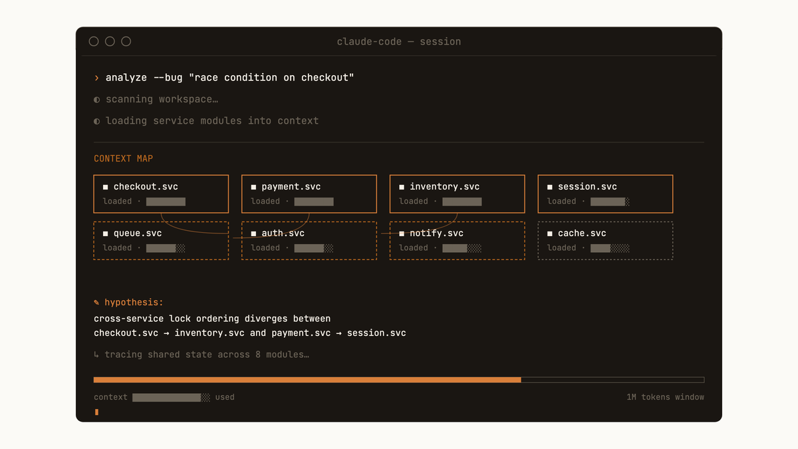This screenshot has height=449, width=798.
Task: Click the load meter in queue.svc card
Action: [x=166, y=248]
